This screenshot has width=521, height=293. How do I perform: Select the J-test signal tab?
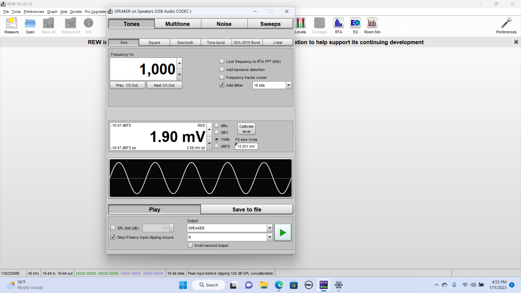pos(278,43)
